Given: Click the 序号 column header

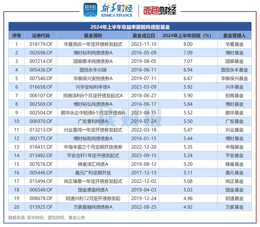Looking at the screenshot, I should pos(17,36).
